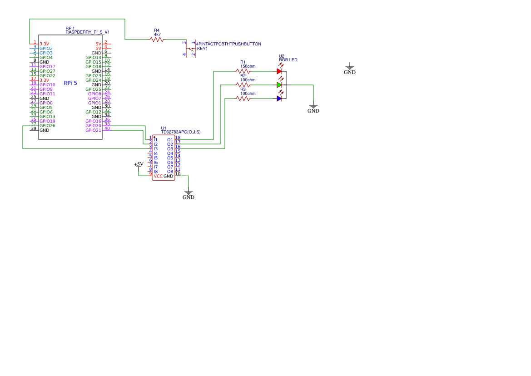Select the +5V power symbol
The width and height of the screenshot is (531, 376).
pos(139,166)
